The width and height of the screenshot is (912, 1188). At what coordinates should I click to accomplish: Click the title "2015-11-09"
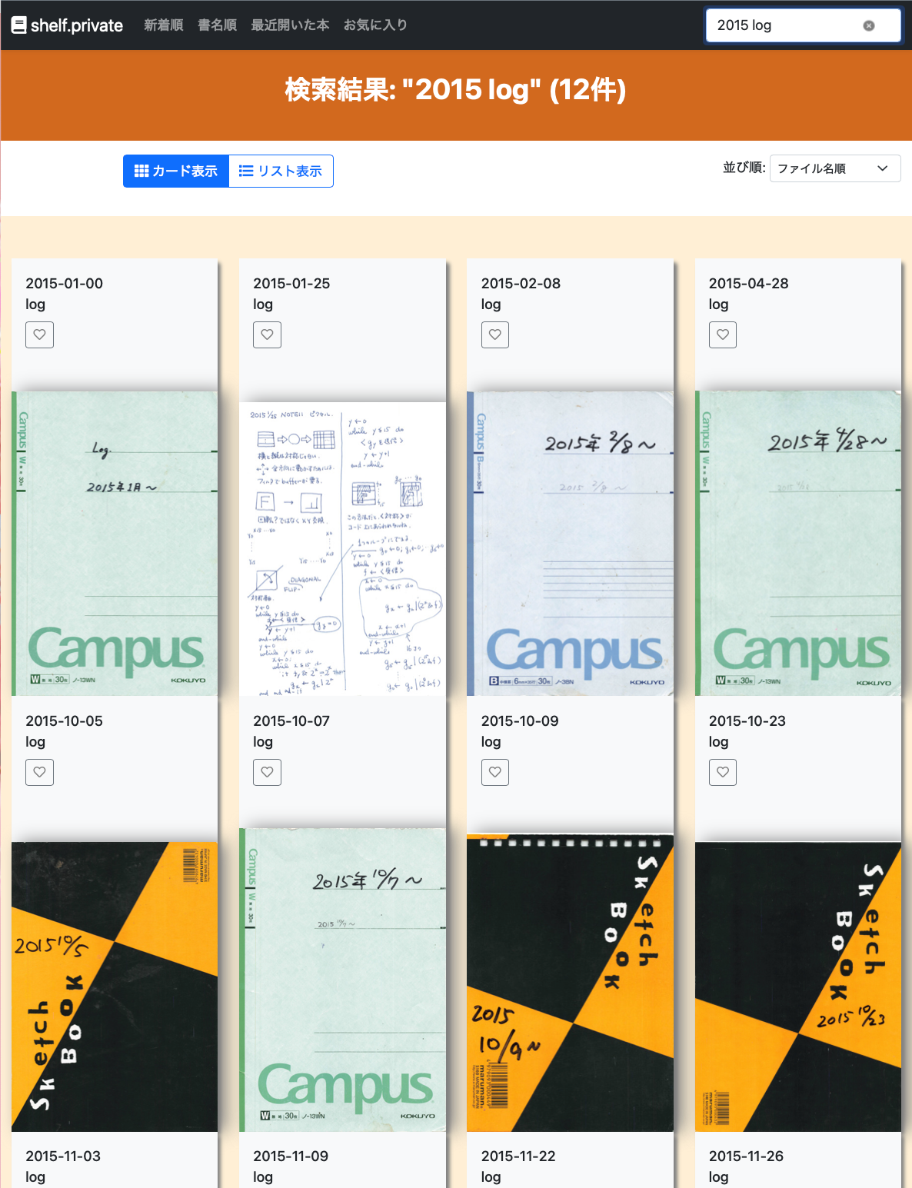tap(291, 1156)
